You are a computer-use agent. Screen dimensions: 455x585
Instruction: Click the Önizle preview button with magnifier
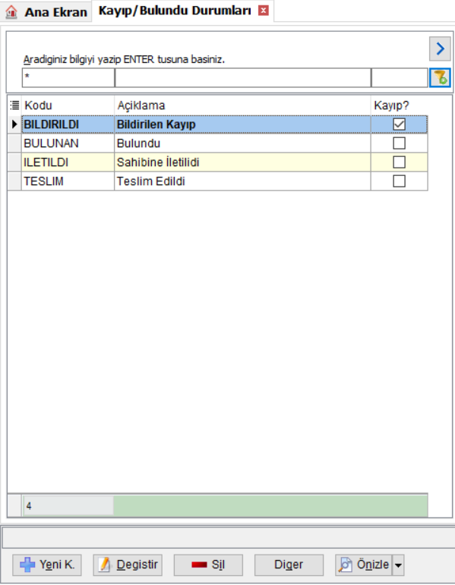364,565
